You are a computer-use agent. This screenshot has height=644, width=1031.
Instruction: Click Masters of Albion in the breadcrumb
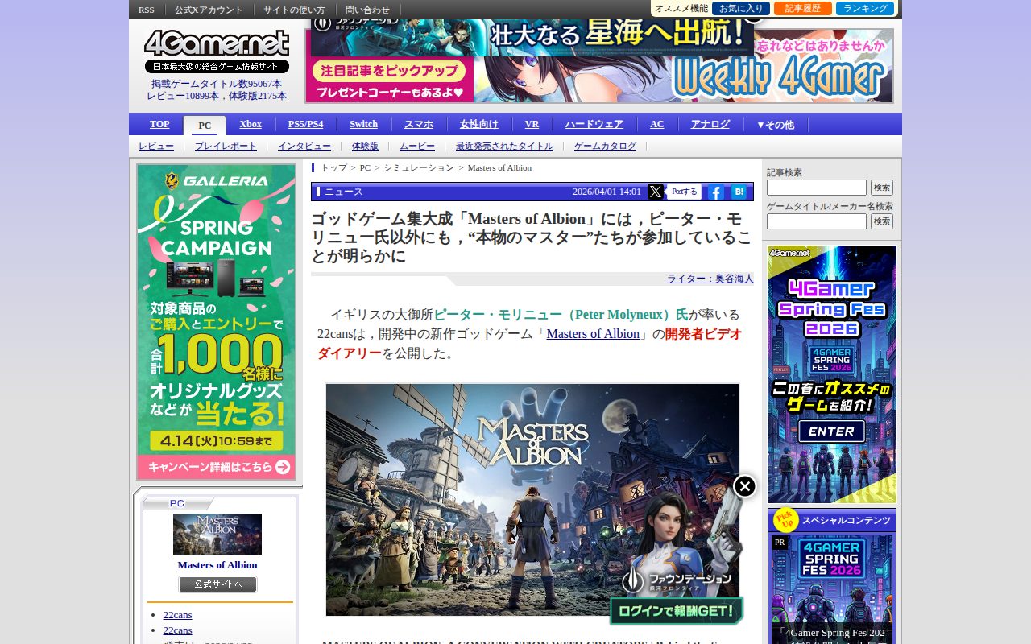[499, 167]
